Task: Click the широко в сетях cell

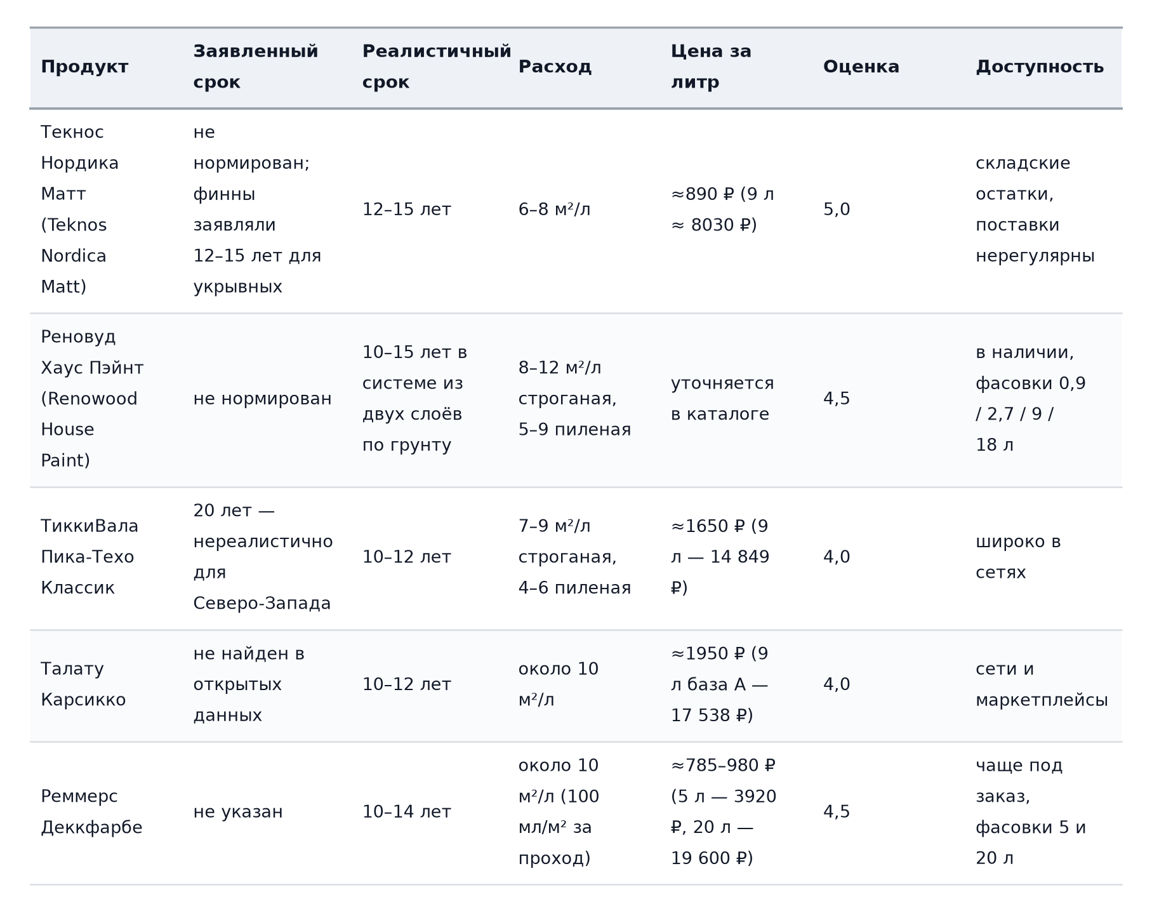Action: coord(1018,557)
